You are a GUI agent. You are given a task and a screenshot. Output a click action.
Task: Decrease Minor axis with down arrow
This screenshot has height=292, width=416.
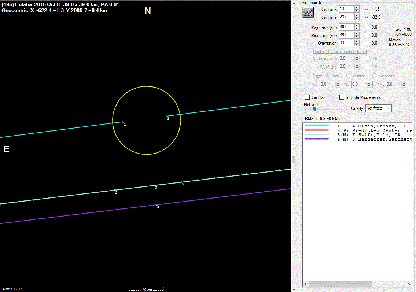pos(357,37)
